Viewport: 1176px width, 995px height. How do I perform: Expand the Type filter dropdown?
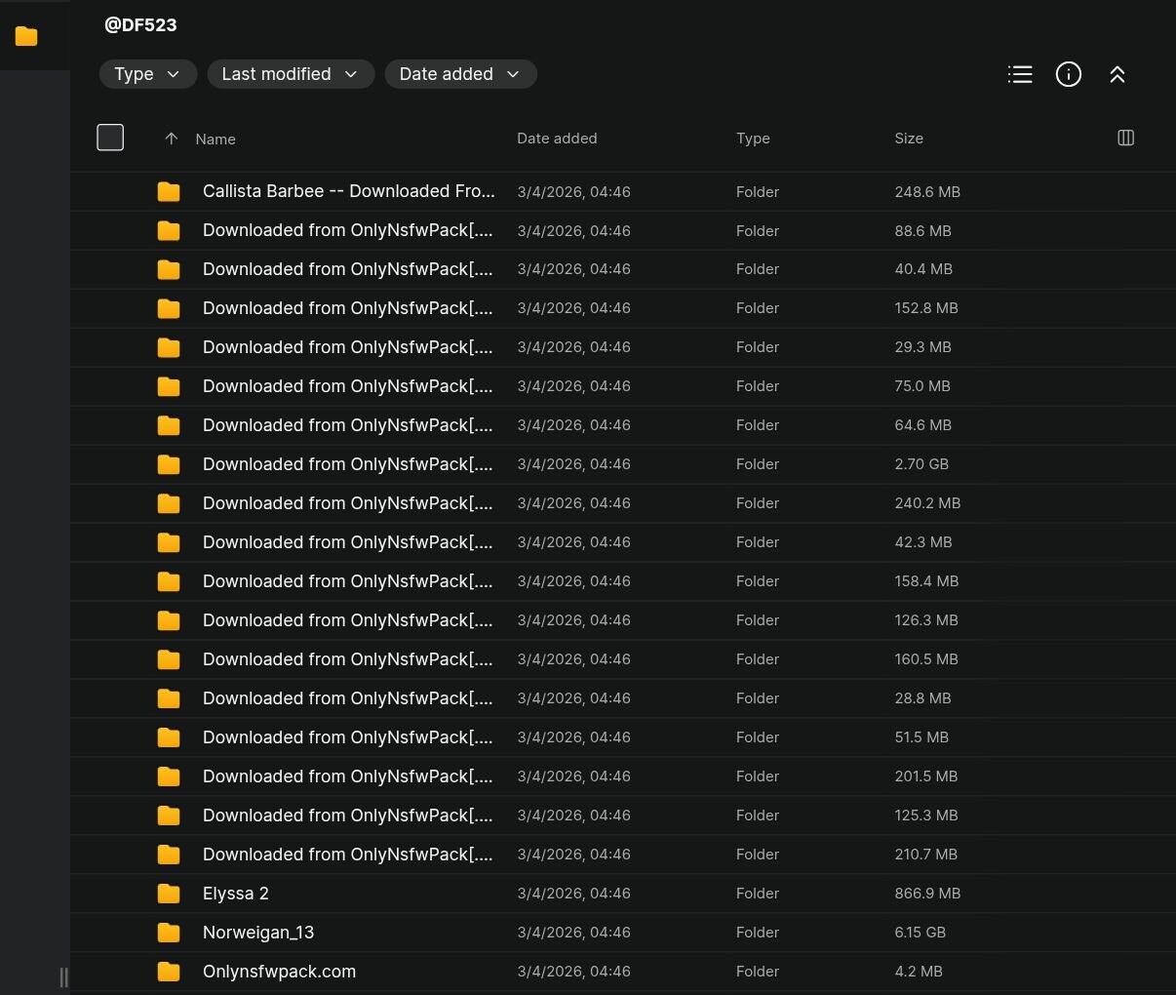(x=147, y=74)
